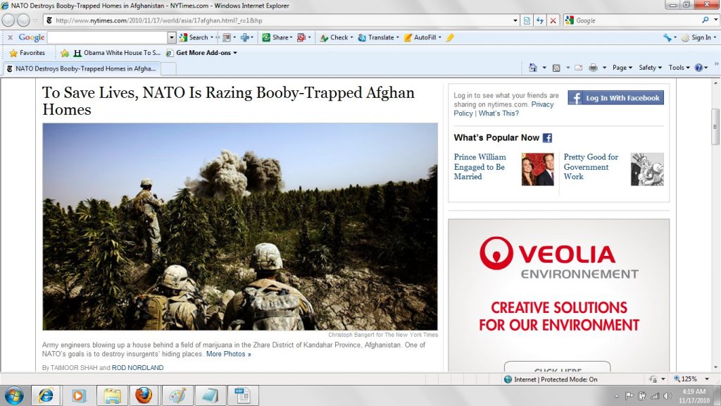The image size is (721, 406).
Task: Click the Home icon in command bar
Action: coord(533,68)
